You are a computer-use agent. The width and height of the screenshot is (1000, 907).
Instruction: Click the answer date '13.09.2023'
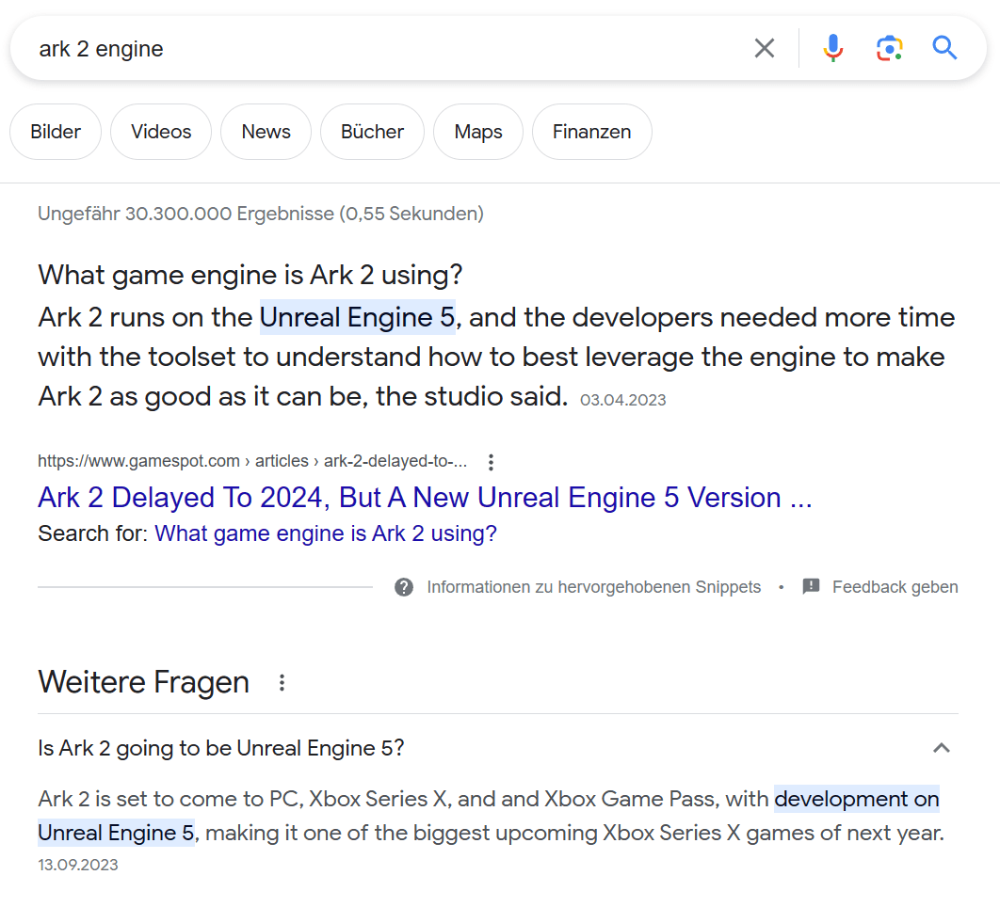click(x=78, y=865)
